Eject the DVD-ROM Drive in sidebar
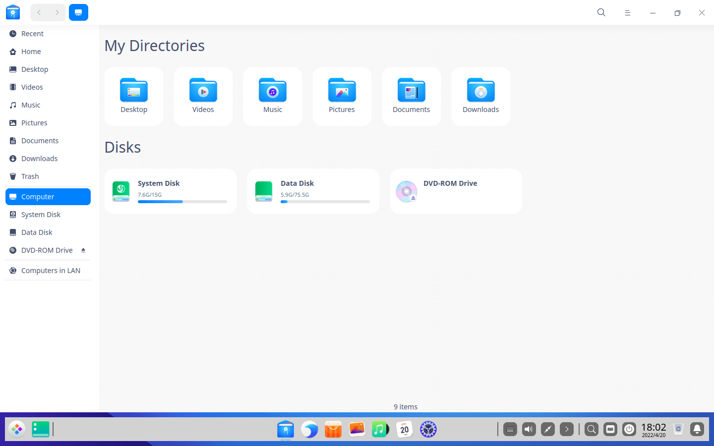The width and height of the screenshot is (714, 446). tap(83, 250)
